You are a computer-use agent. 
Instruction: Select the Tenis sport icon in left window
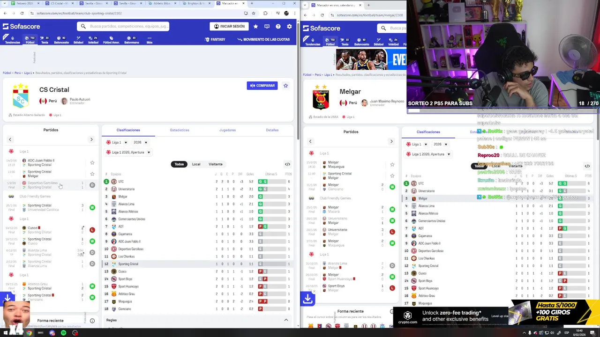[x=45, y=40]
